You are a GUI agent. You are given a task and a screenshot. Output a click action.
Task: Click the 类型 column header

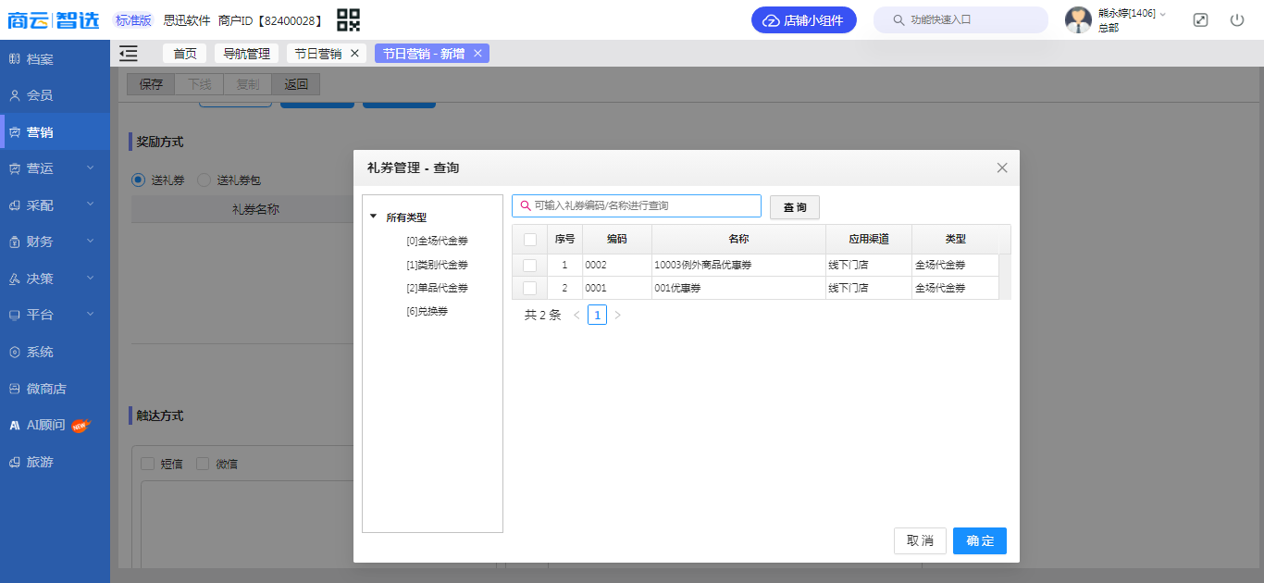pyautogui.click(x=956, y=240)
